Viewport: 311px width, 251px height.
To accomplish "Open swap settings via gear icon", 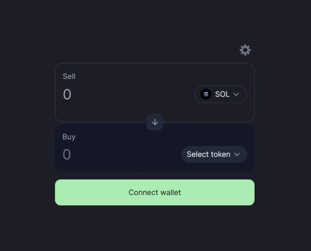I will tap(245, 50).
